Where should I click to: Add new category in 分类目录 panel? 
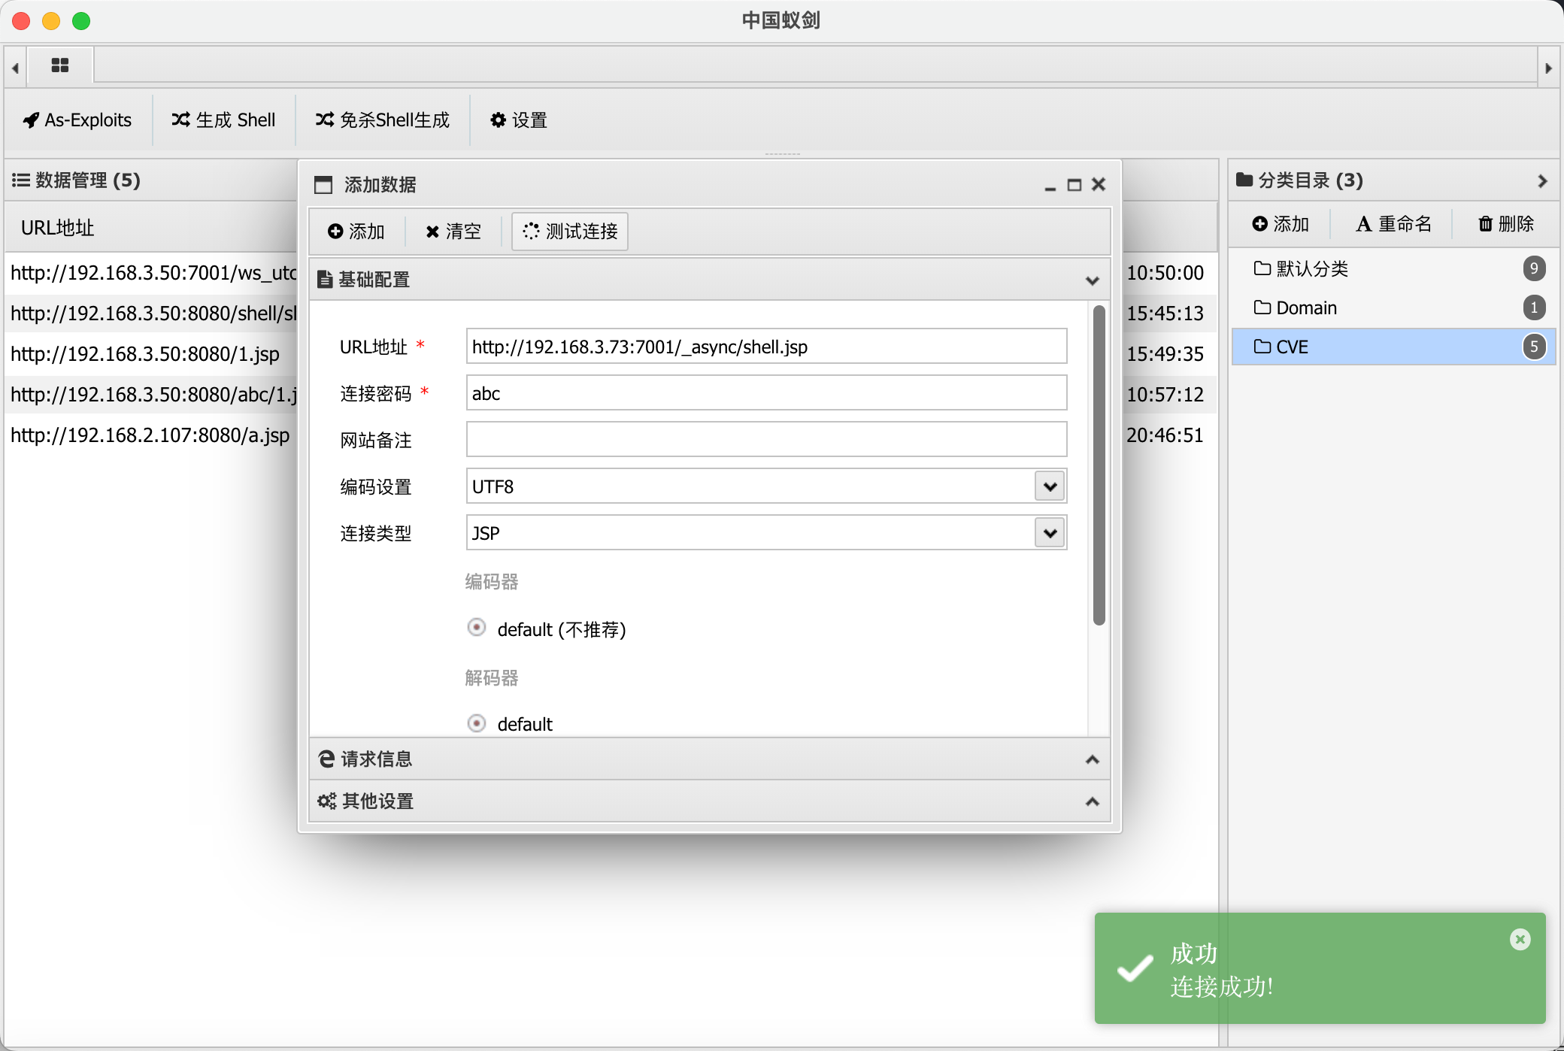pos(1281,224)
